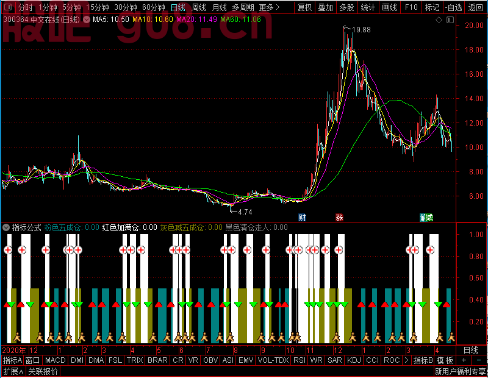Activate the 画线 drawing tool
This screenshot has height=378, width=488.
click(x=389, y=7)
